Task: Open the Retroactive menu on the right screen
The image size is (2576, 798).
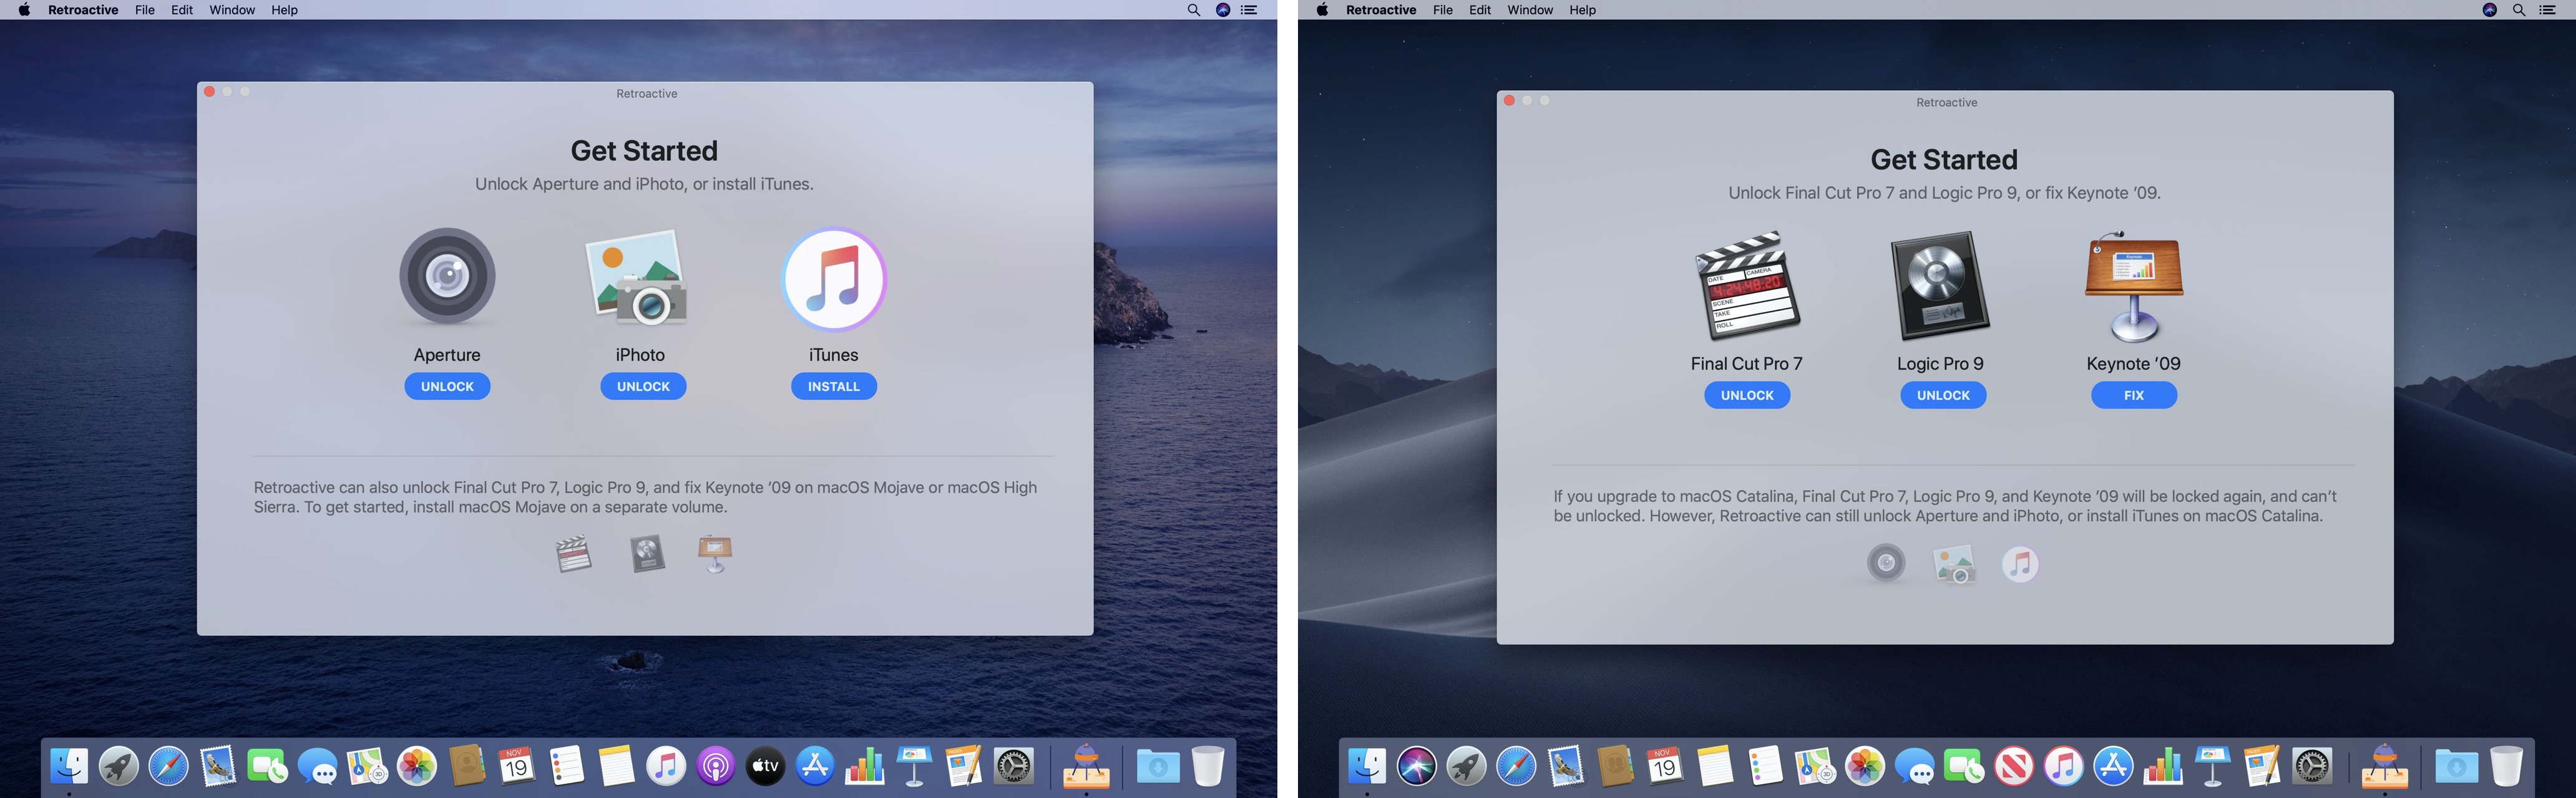Action: 1381,10
